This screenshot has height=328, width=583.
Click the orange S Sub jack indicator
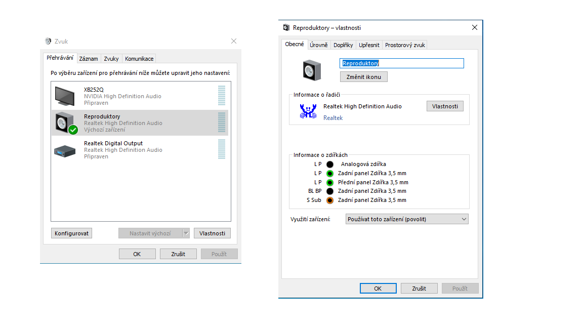coord(330,200)
